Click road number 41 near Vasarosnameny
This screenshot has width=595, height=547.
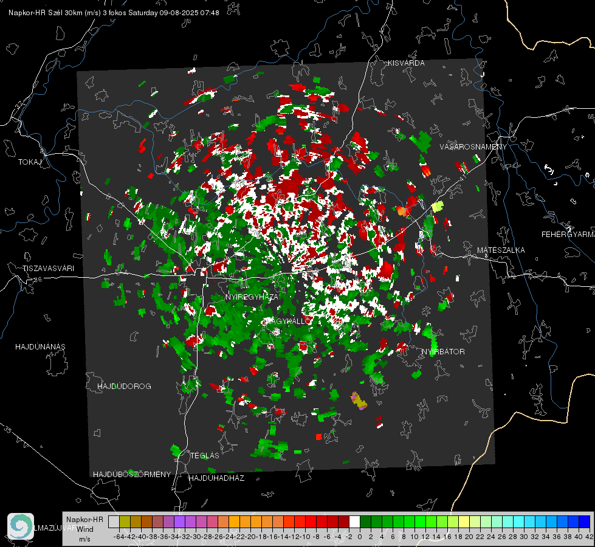pos(463,177)
